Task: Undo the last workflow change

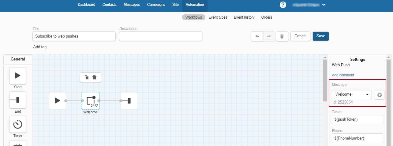Action: pyautogui.click(x=257, y=36)
